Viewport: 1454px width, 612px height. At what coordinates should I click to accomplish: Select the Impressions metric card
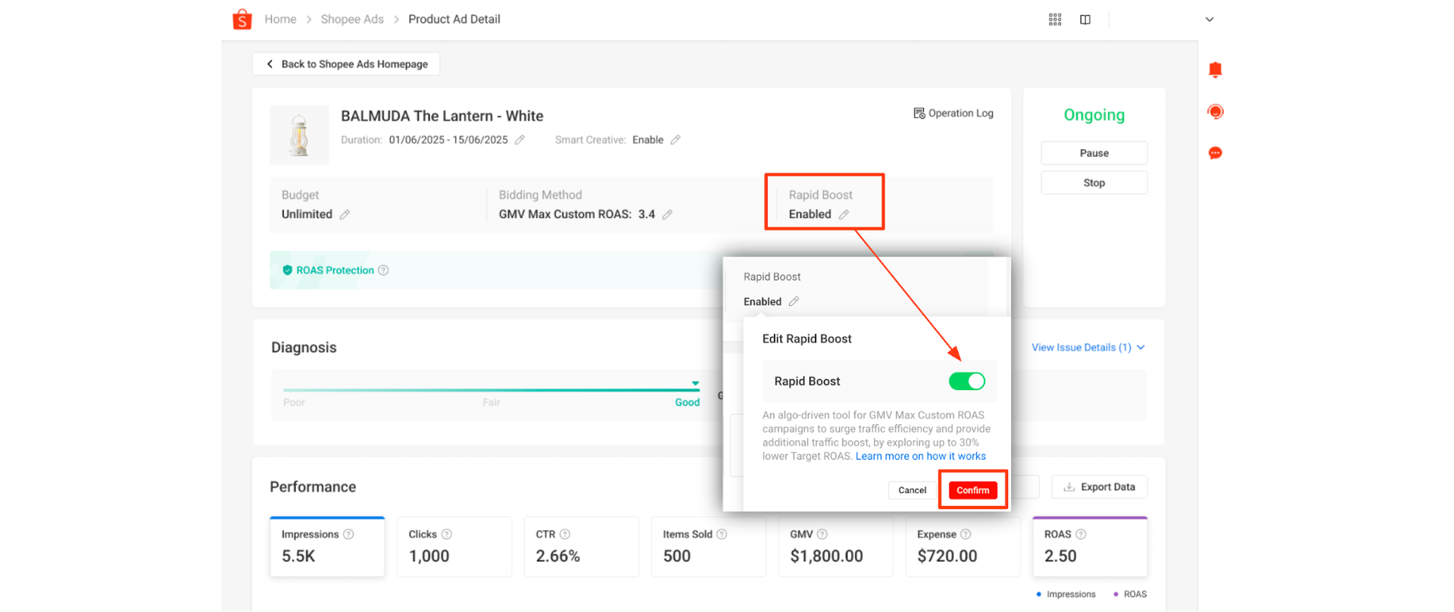(327, 547)
